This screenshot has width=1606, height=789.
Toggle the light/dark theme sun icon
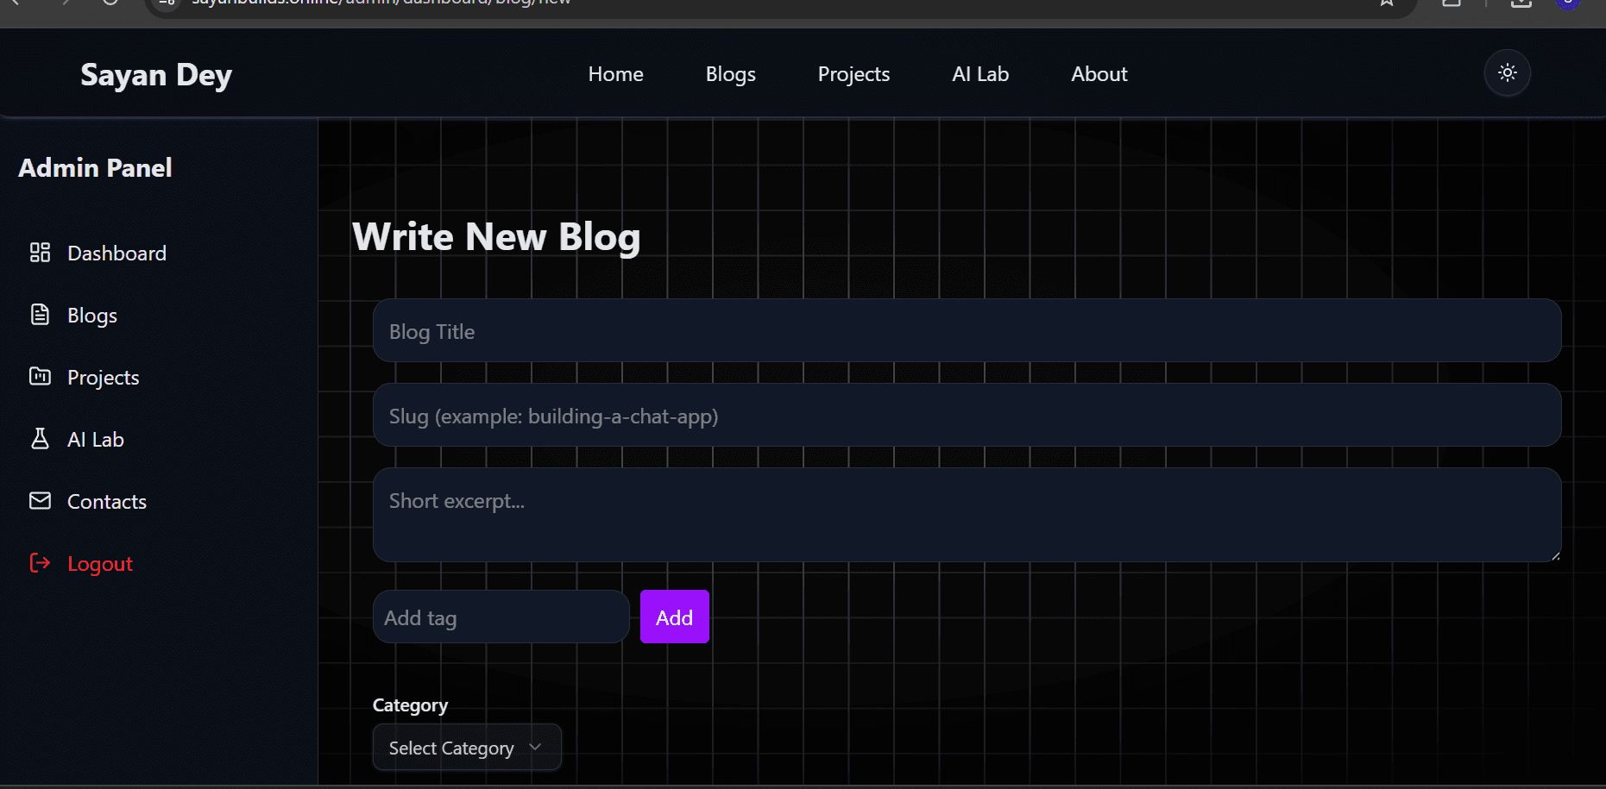point(1507,73)
